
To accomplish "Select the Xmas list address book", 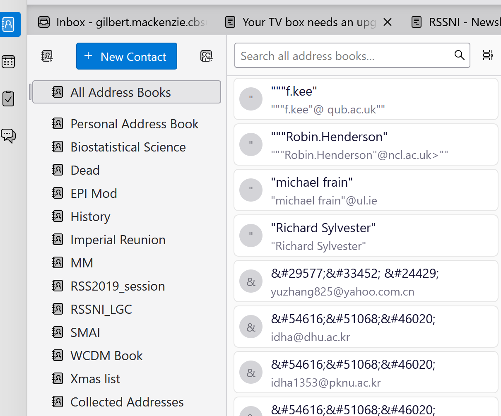I will [95, 379].
